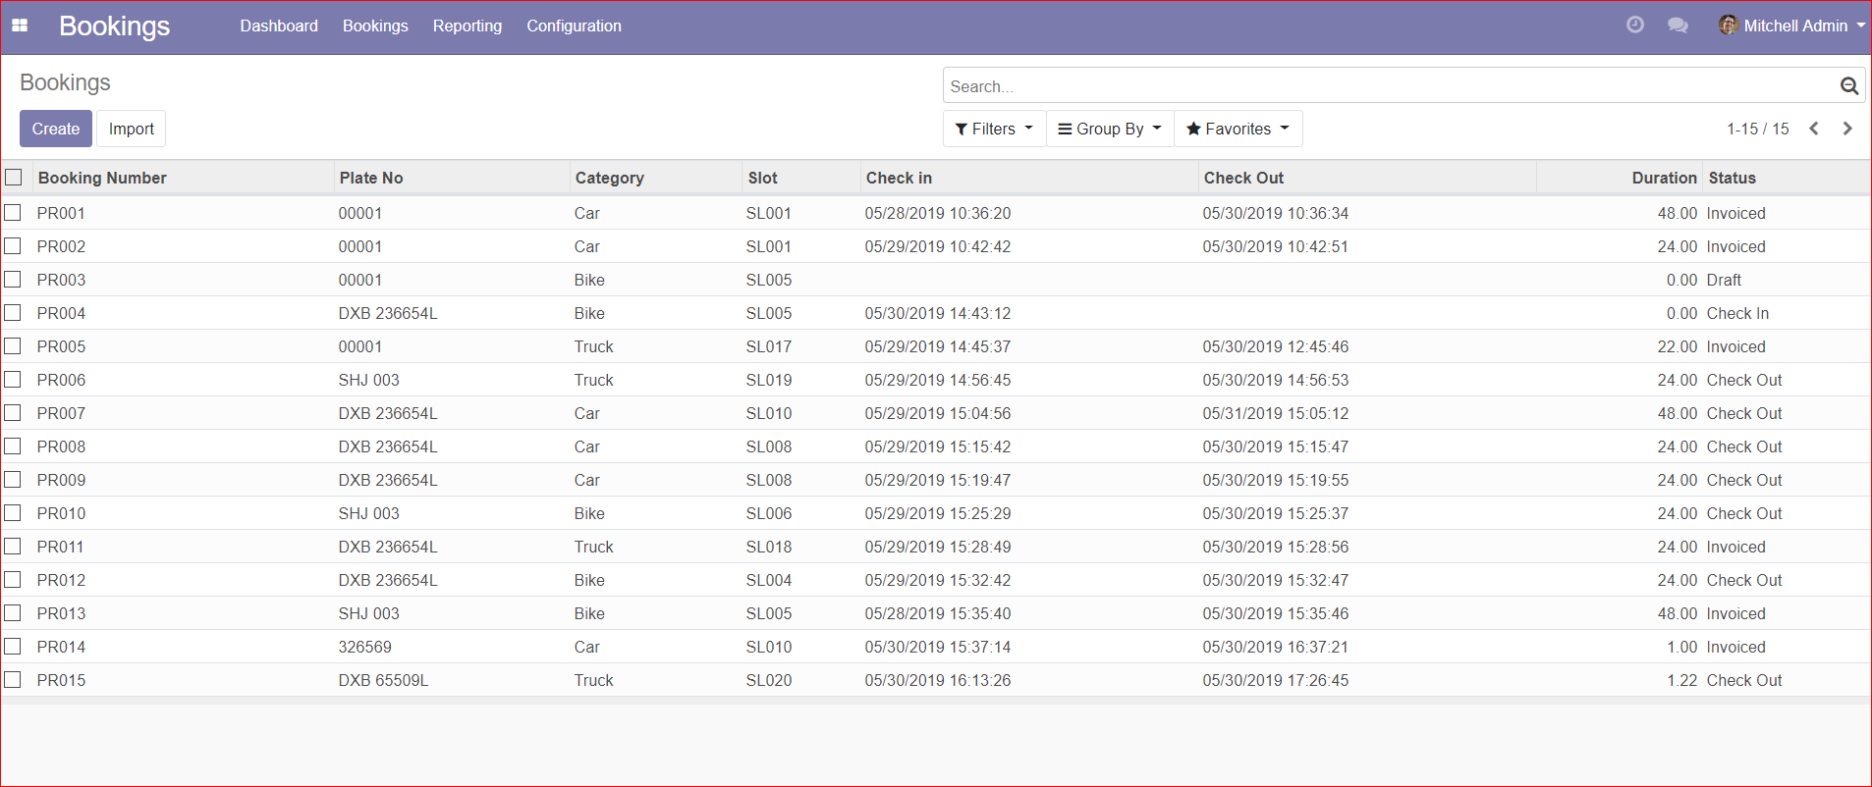Tick the checkbox for booking PR015
Viewport: 1872px width, 787px height.
(x=13, y=680)
